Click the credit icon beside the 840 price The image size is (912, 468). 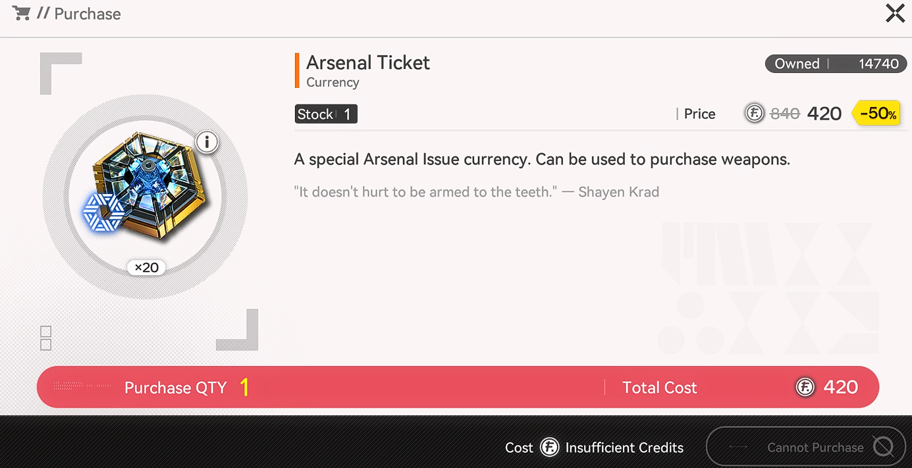click(x=754, y=114)
